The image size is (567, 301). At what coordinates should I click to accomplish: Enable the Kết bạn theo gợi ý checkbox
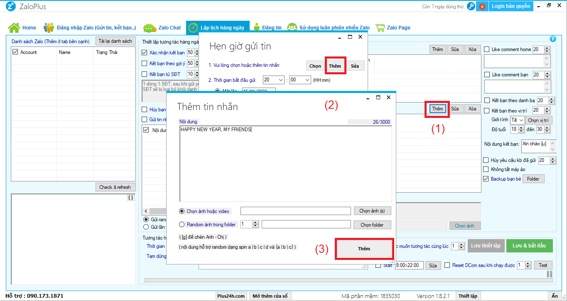coord(145,63)
